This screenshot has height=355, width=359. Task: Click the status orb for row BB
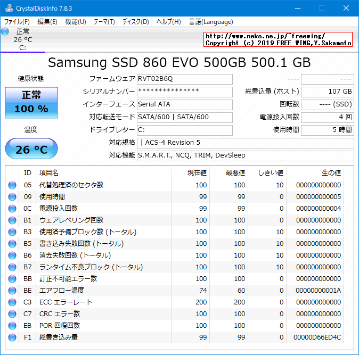12,279
